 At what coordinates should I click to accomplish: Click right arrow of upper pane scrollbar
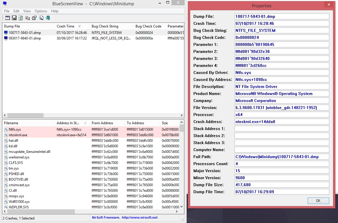click(x=181, y=115)
